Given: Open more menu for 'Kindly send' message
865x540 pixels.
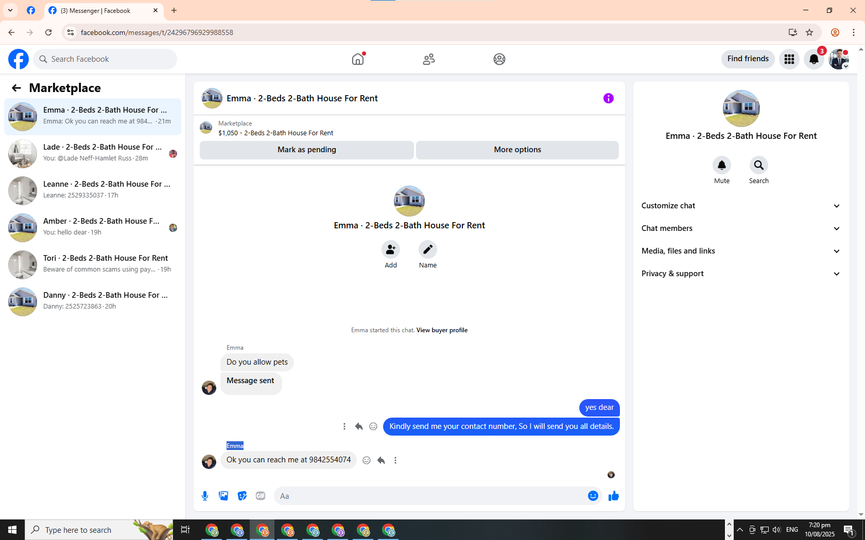Looking at the screenshot, I should (x=344, y=426).
